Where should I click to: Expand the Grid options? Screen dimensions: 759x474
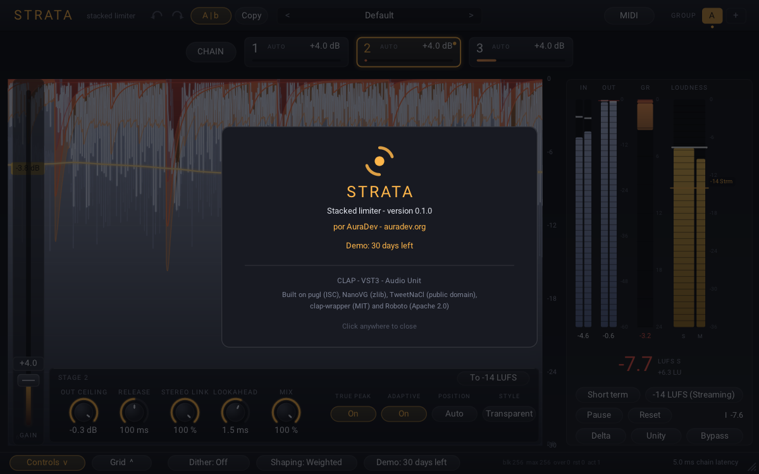tap(122, 462)
